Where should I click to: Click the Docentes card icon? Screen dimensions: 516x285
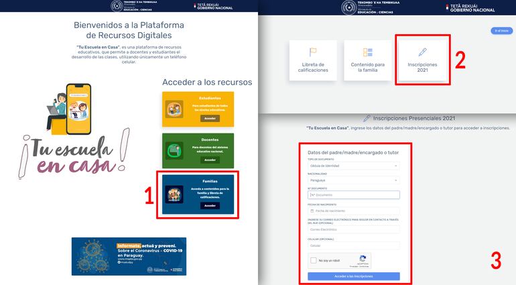pyautogui.click(x=174, y=150)
